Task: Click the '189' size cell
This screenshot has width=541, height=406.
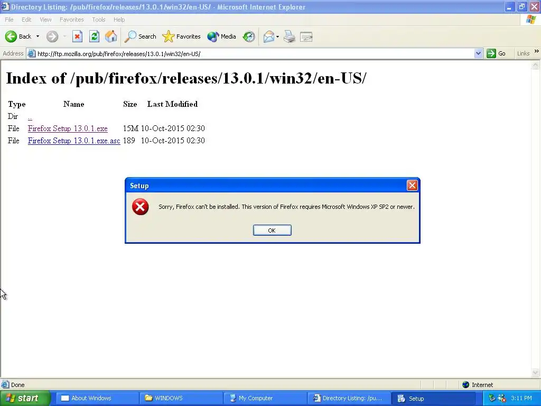Action: pos(129,141)
